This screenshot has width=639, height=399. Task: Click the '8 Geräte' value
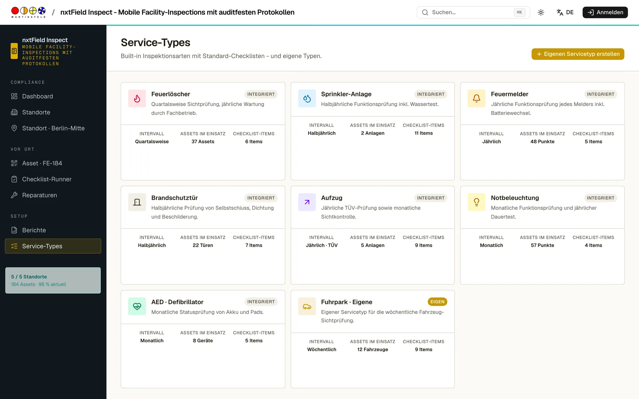click(203, 341)
